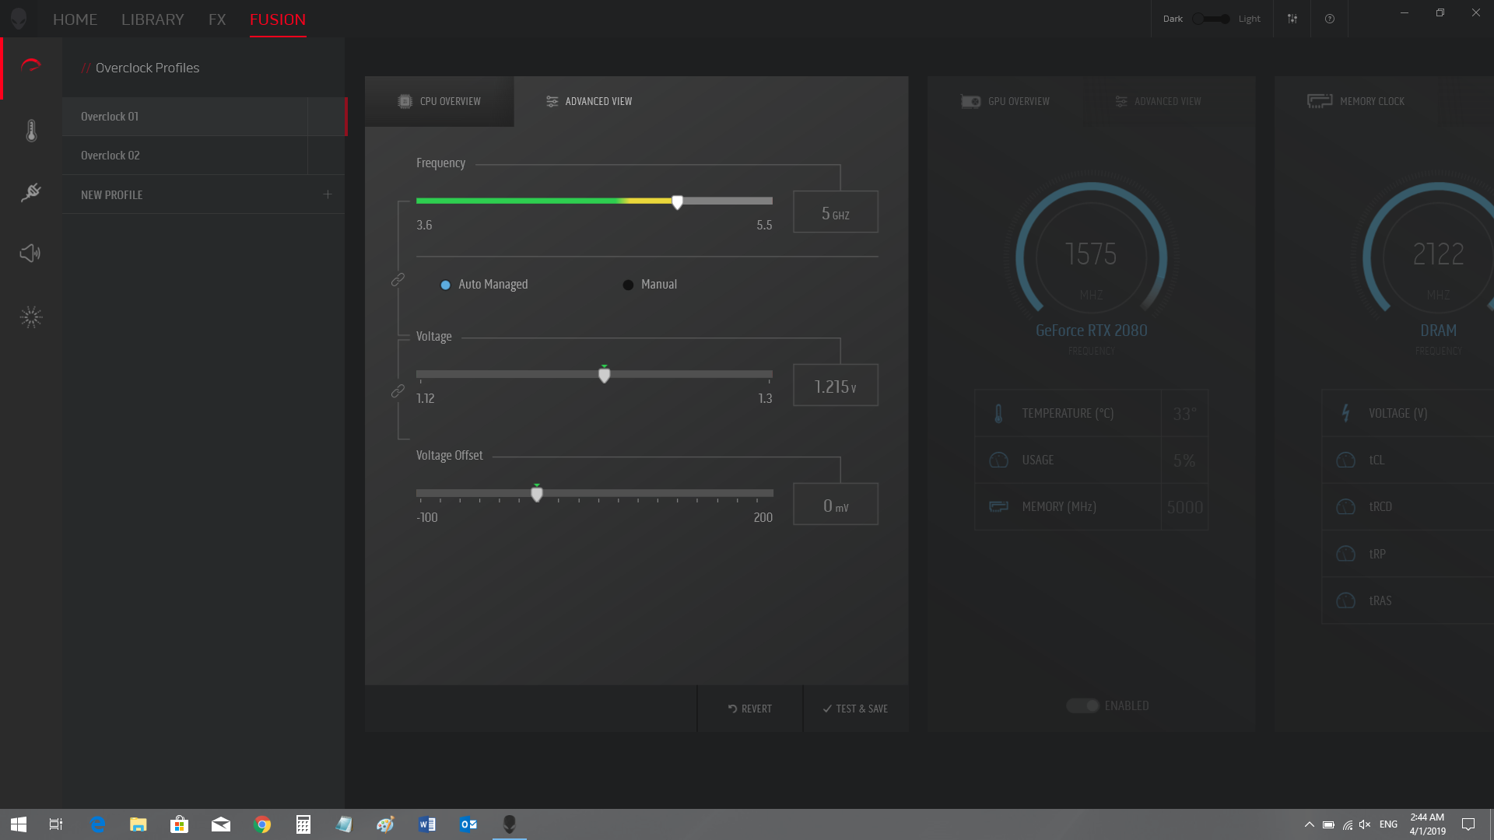Click the link icon beside Voltage
Image resolution: width=1494 pixels, height=840 pixels.
(x=398, y=391)
